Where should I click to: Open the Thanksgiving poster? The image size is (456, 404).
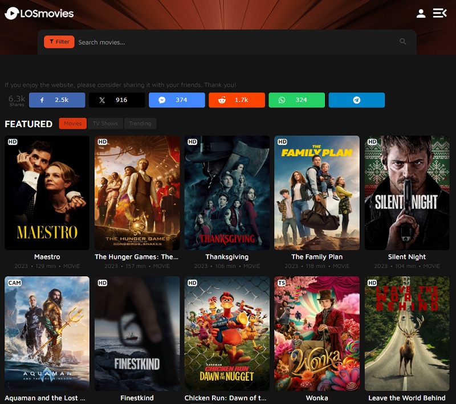[227, 193]
